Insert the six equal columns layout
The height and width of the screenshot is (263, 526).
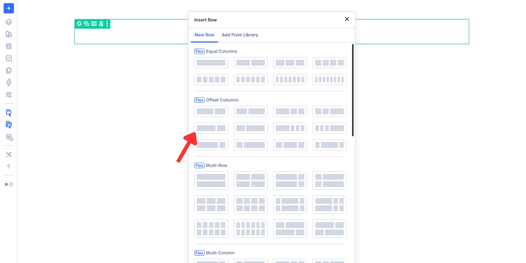click(250, 79)
